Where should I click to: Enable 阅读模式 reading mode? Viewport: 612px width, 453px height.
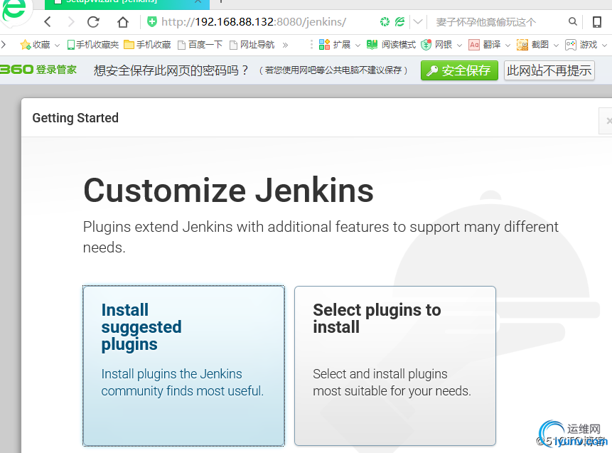tap(391, 45)
